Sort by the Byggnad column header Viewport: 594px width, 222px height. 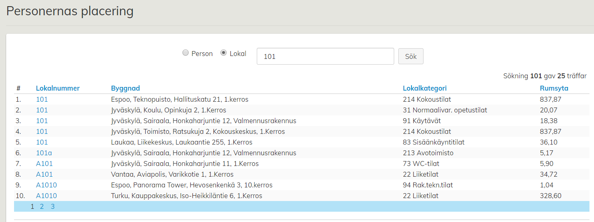(x=125, y=88)
